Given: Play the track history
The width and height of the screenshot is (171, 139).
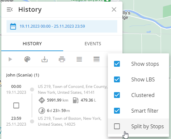Looking at the screenshot, I should [x=10, y=59].
